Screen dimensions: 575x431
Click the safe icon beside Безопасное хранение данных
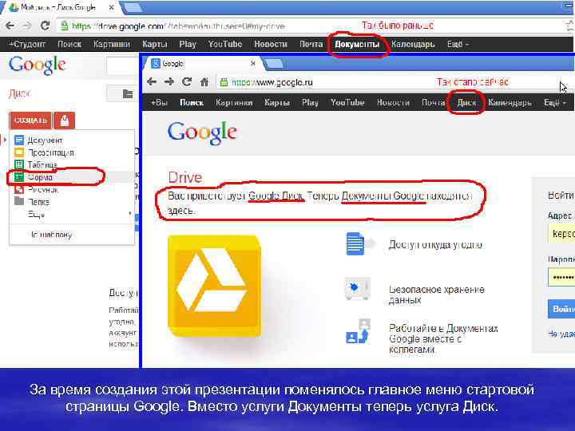(358, 289)
